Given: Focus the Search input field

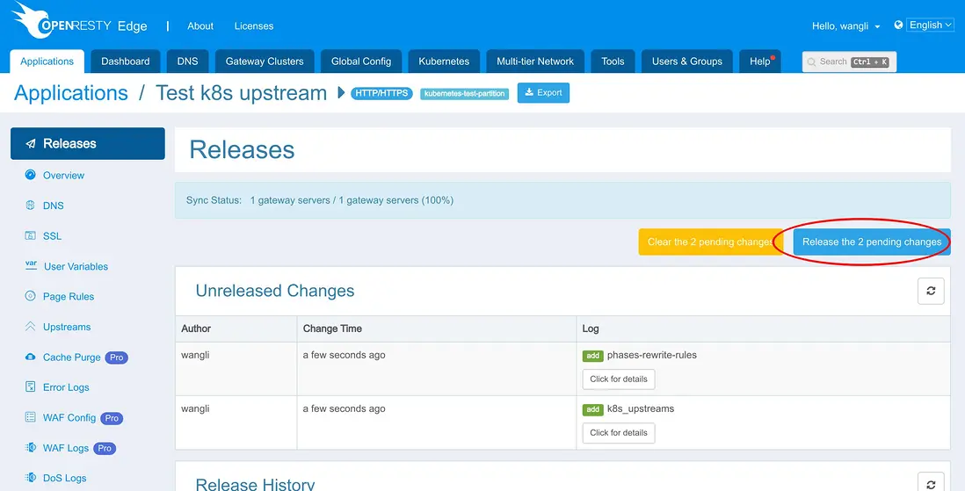Looking at the screenshot, I should [849, 61].
